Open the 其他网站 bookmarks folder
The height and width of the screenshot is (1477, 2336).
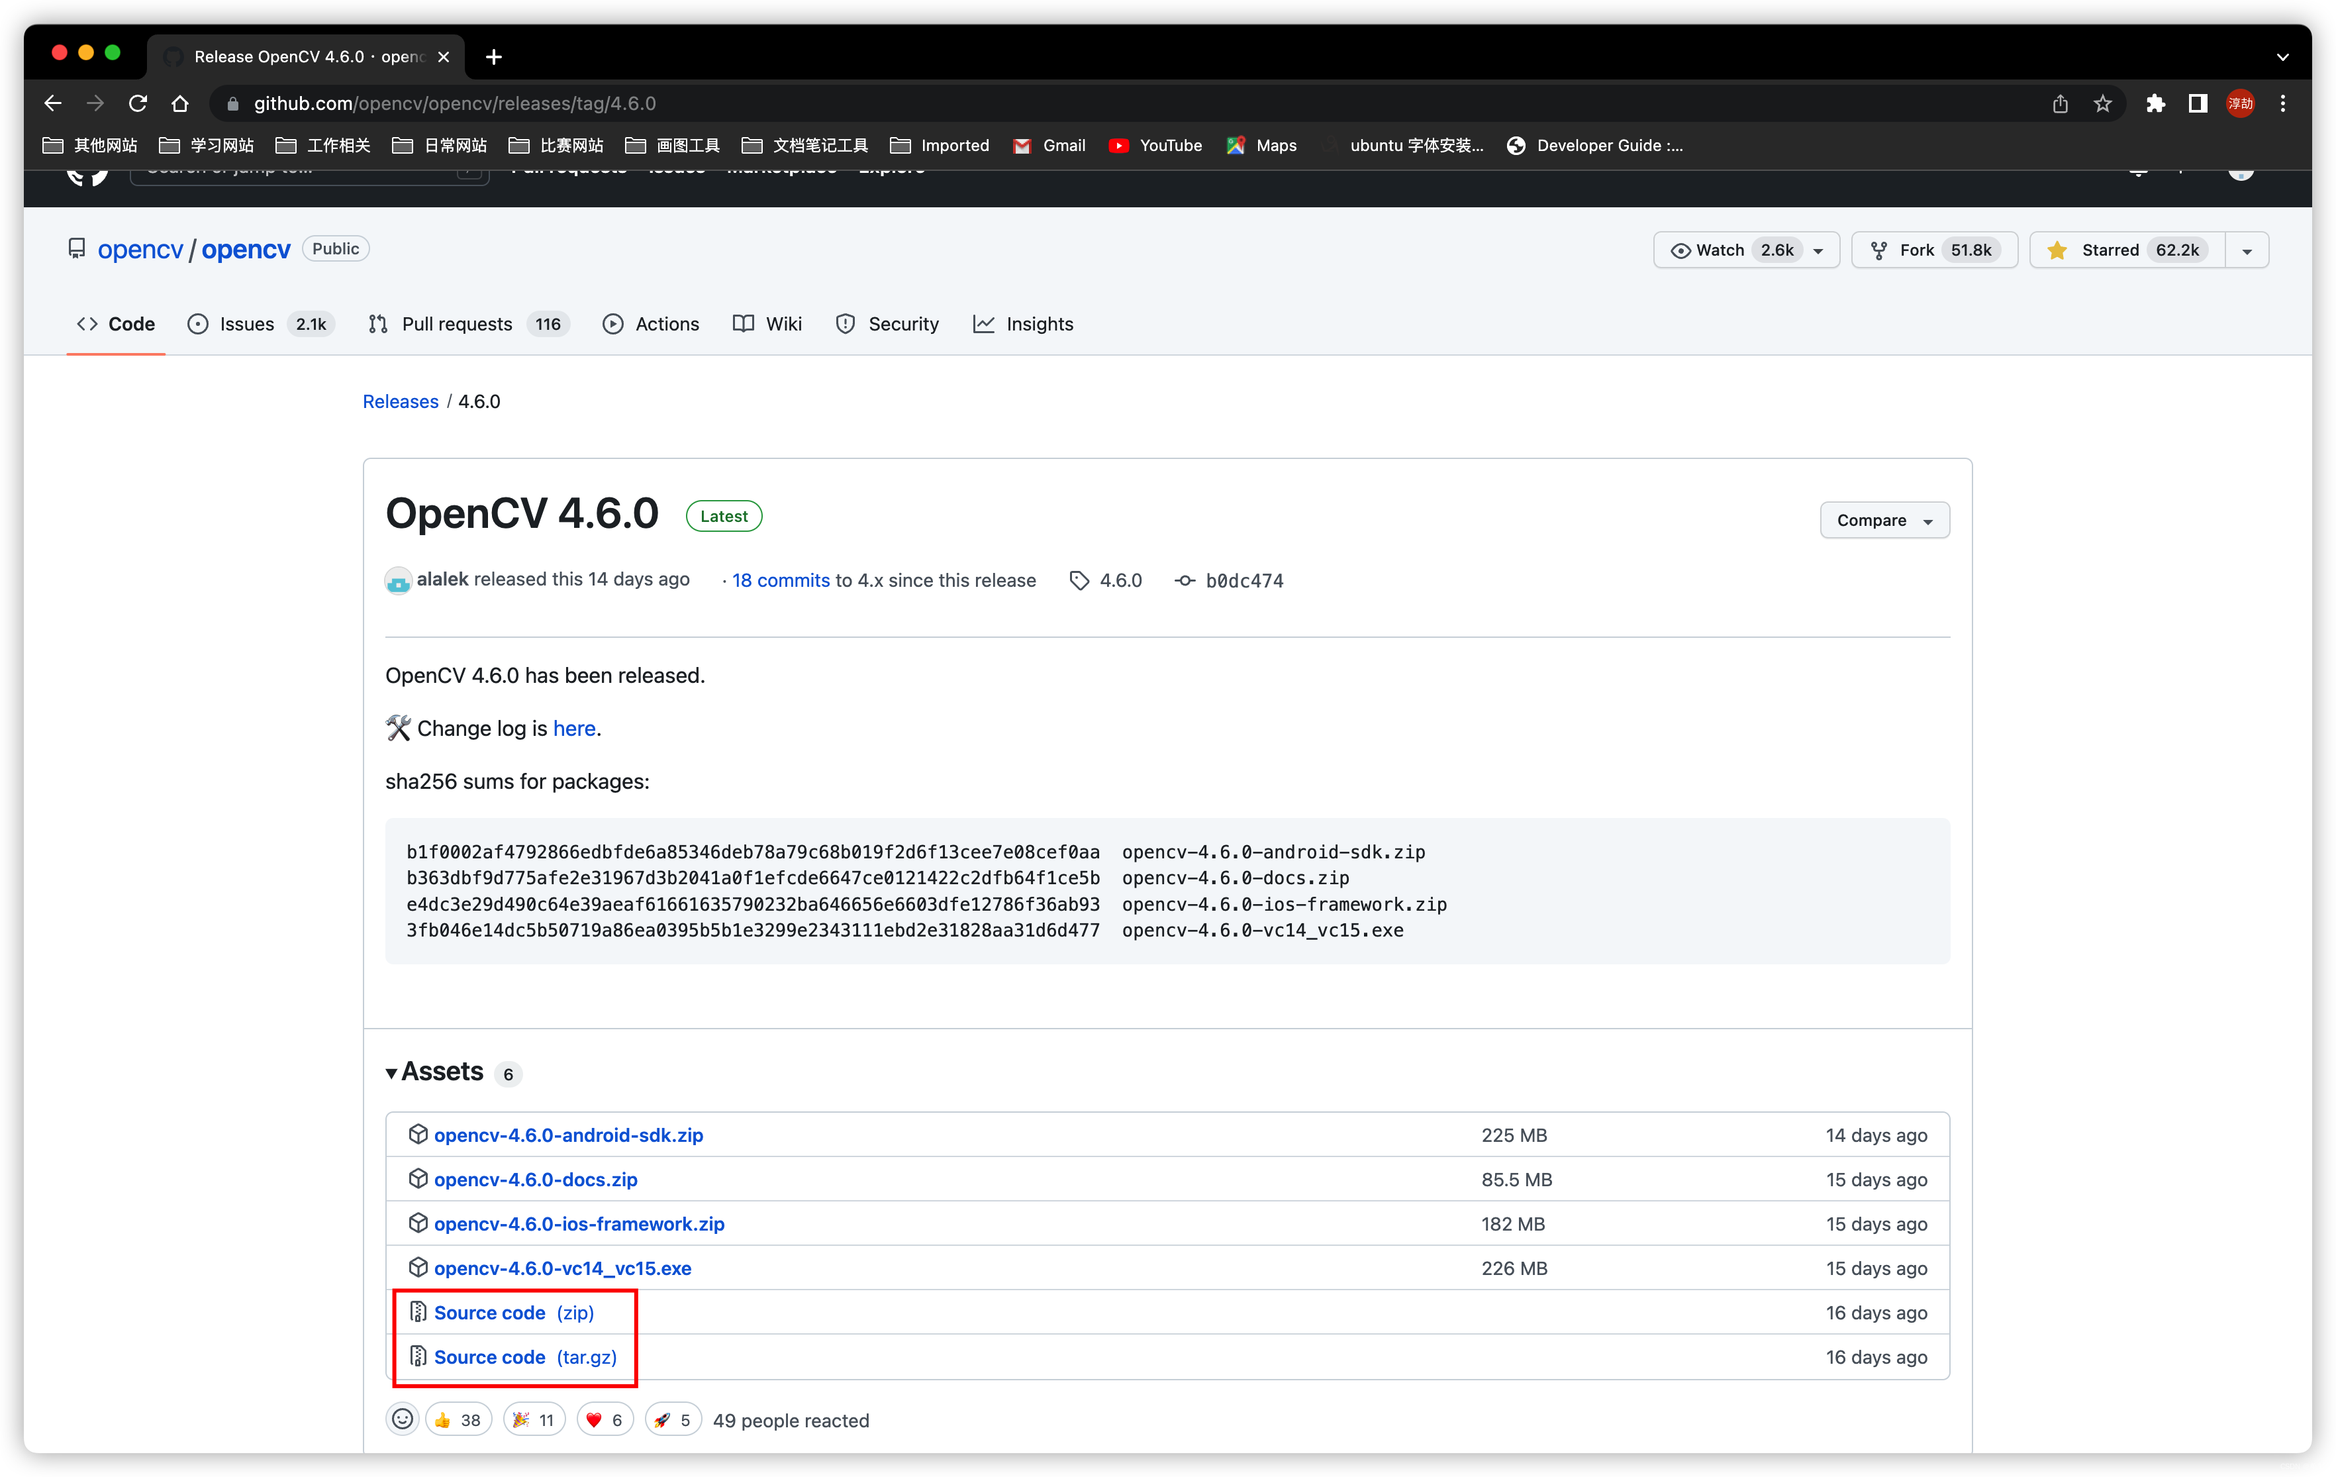[x=90, y=146]
